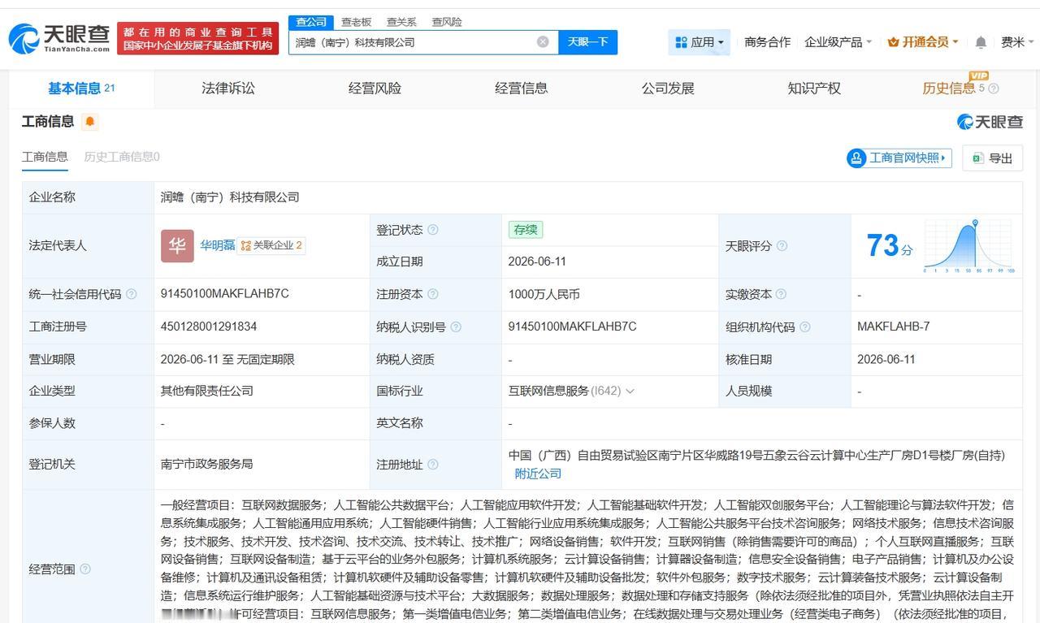Click the orange alert bell beside 工商信息

coord(89,122)
